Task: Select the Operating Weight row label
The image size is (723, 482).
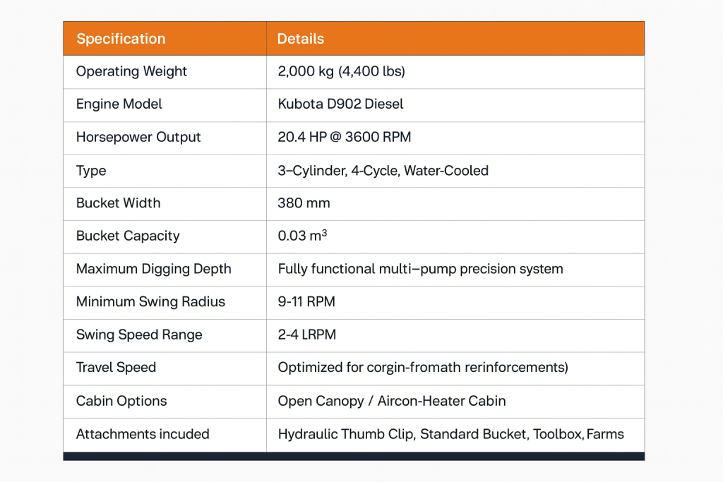Action: click(131, 71)
